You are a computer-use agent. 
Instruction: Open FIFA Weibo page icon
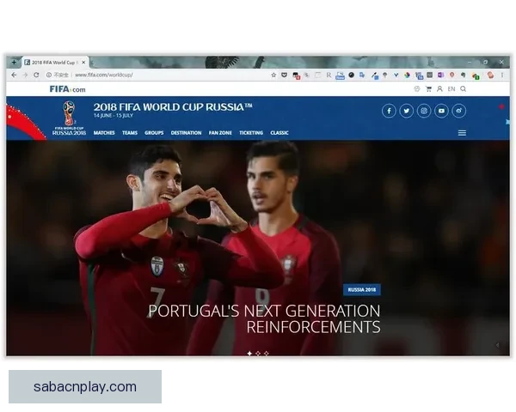pyautogui.click(x=458, y=111)
